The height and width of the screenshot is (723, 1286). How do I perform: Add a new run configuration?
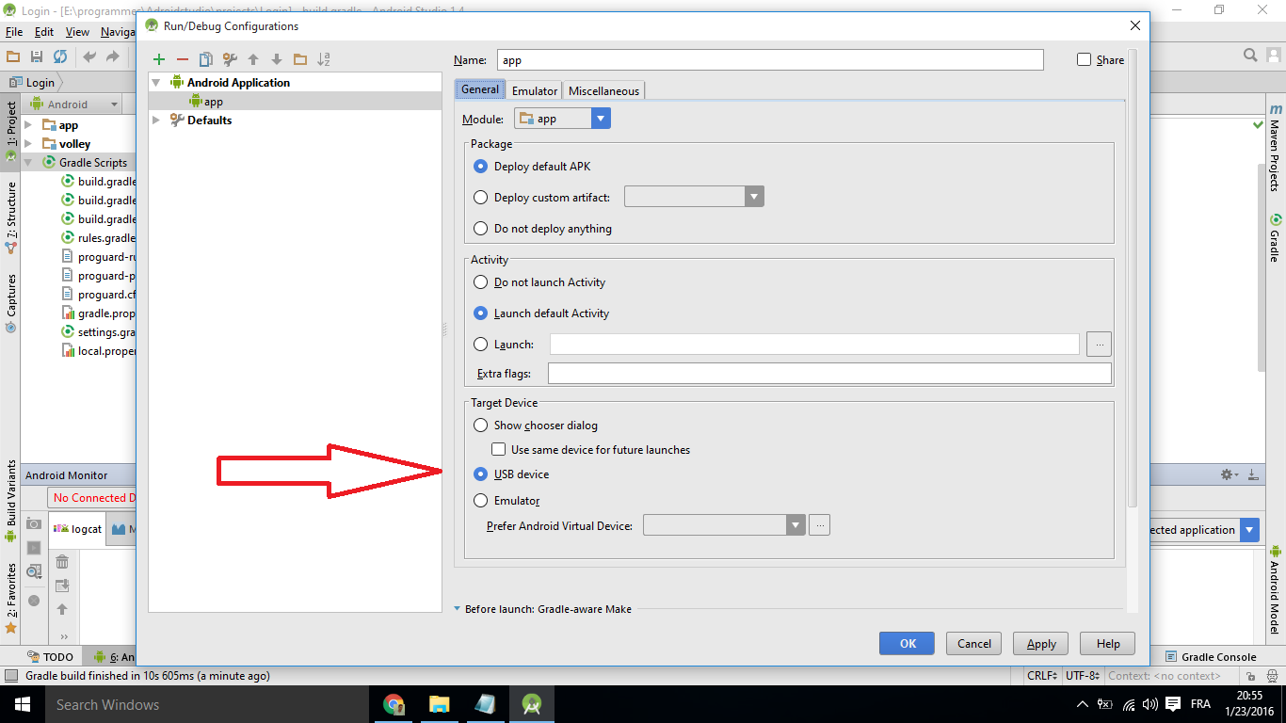[x=158, y=58]
